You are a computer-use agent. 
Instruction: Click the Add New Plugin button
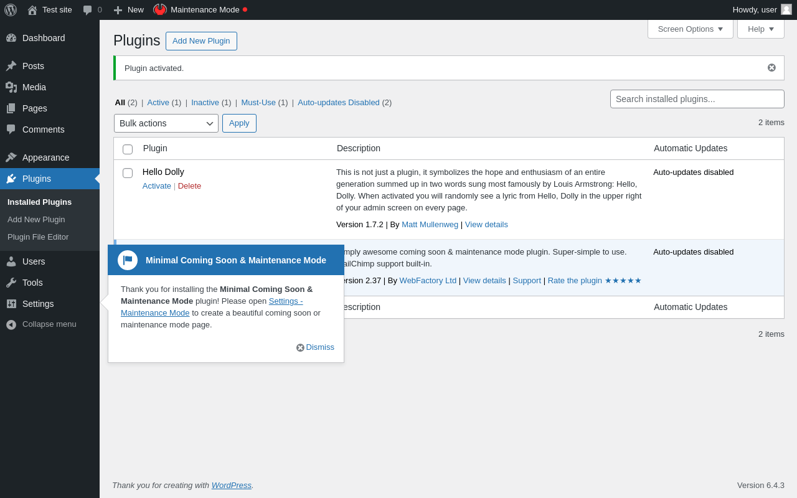tap(201, 41)
